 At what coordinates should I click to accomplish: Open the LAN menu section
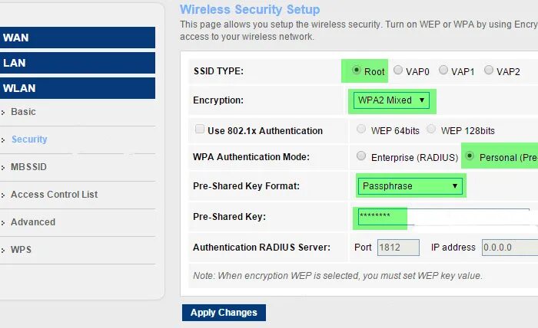tap(78, 63)
